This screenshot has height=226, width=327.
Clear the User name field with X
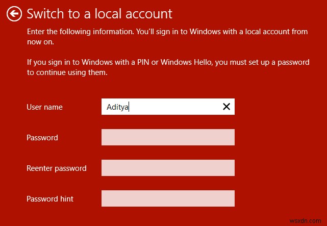pyautogui.click(x=227, y=107)
